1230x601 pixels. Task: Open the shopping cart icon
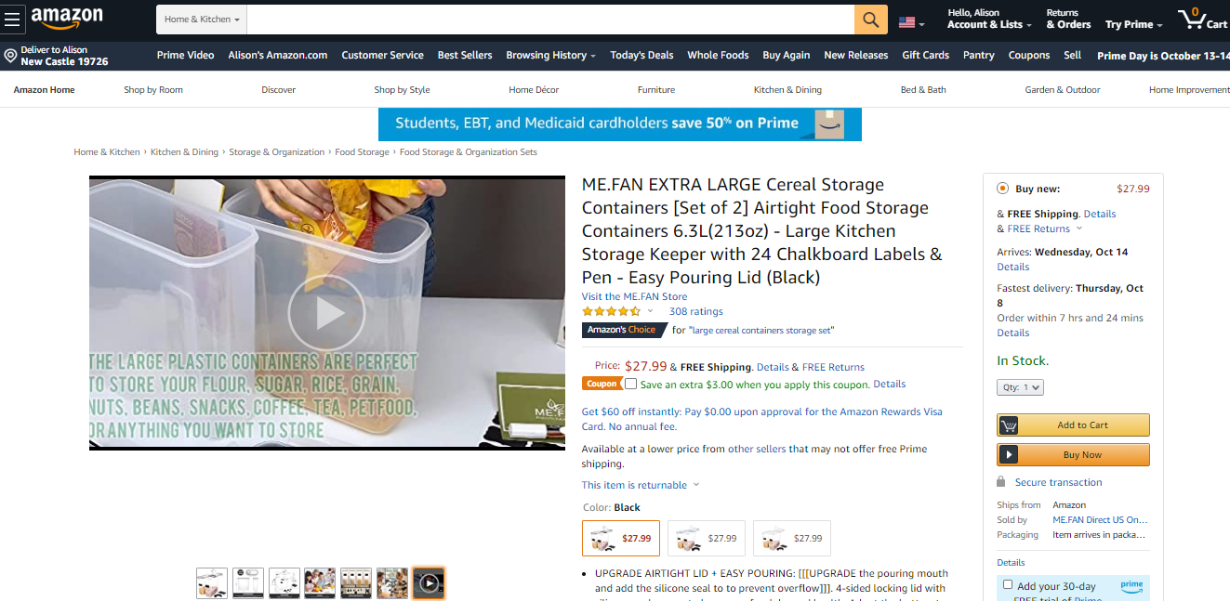click(x=1202, y=20)
